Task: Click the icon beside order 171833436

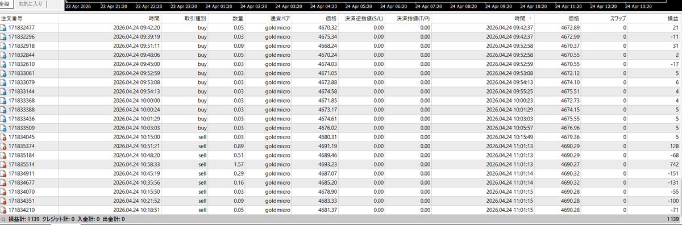Action: (x=3, y=119)
